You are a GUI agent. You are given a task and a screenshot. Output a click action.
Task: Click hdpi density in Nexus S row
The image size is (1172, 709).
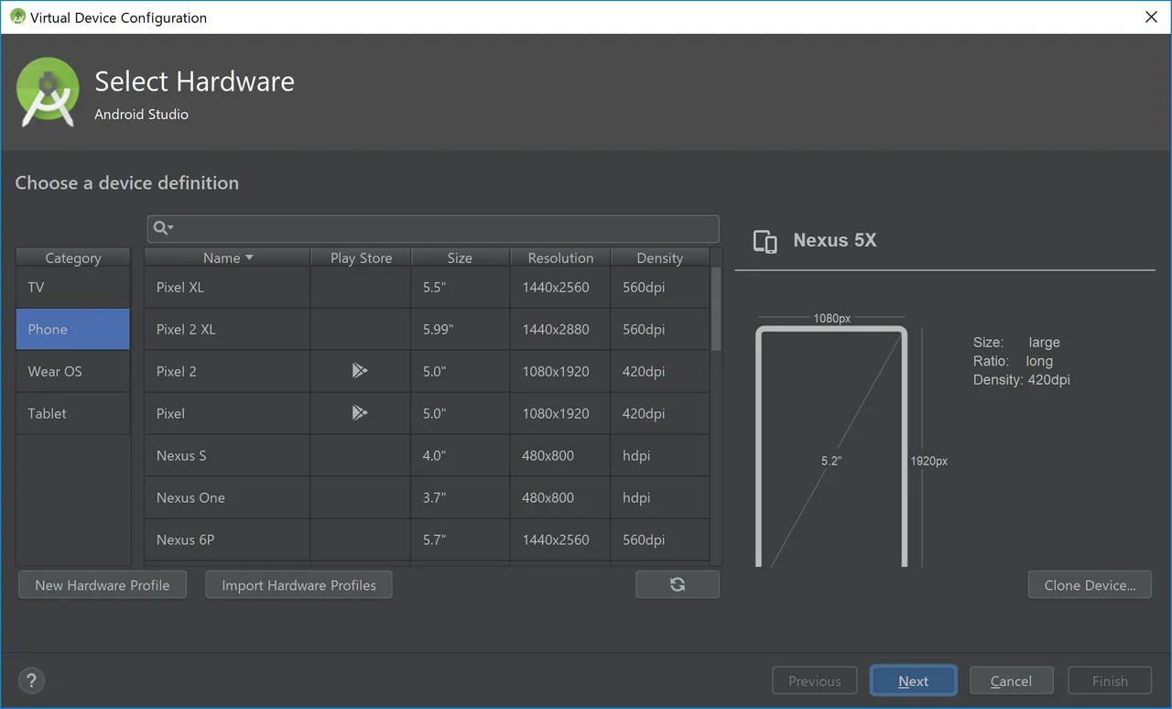click(x=659, y=455)
